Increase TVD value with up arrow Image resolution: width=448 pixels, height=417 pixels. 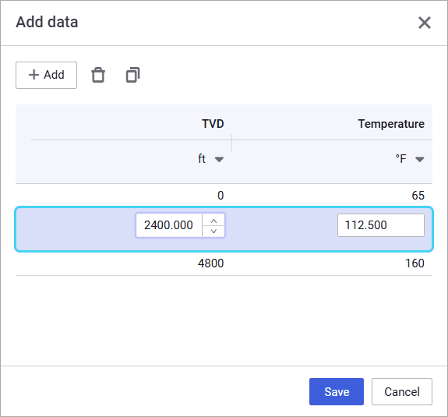point(213,221)
